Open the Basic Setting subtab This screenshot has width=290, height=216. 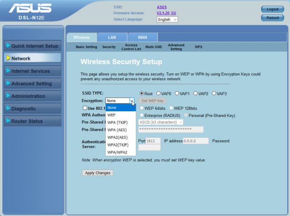point(86,47)
